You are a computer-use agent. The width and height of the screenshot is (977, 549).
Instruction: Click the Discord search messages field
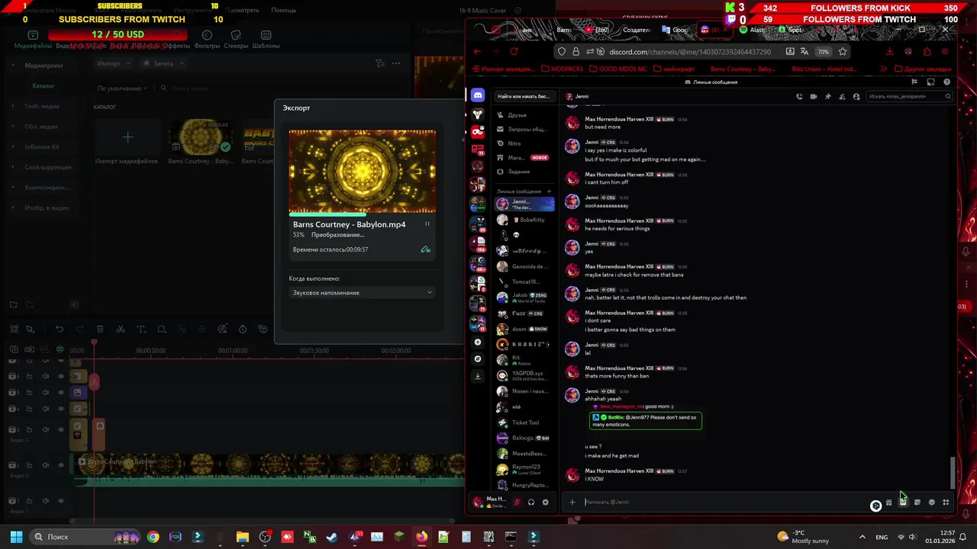(909, 97)
